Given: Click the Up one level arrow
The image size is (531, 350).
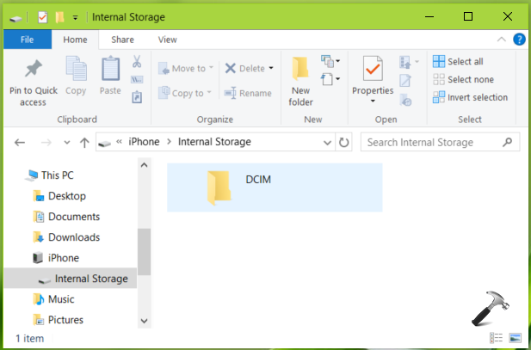Looking at the screenshot, I should [x=84, y=143].
